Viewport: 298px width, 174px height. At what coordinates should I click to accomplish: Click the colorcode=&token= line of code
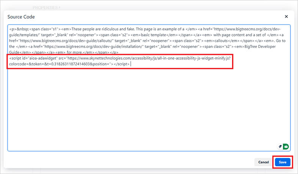tap(69, 64)
